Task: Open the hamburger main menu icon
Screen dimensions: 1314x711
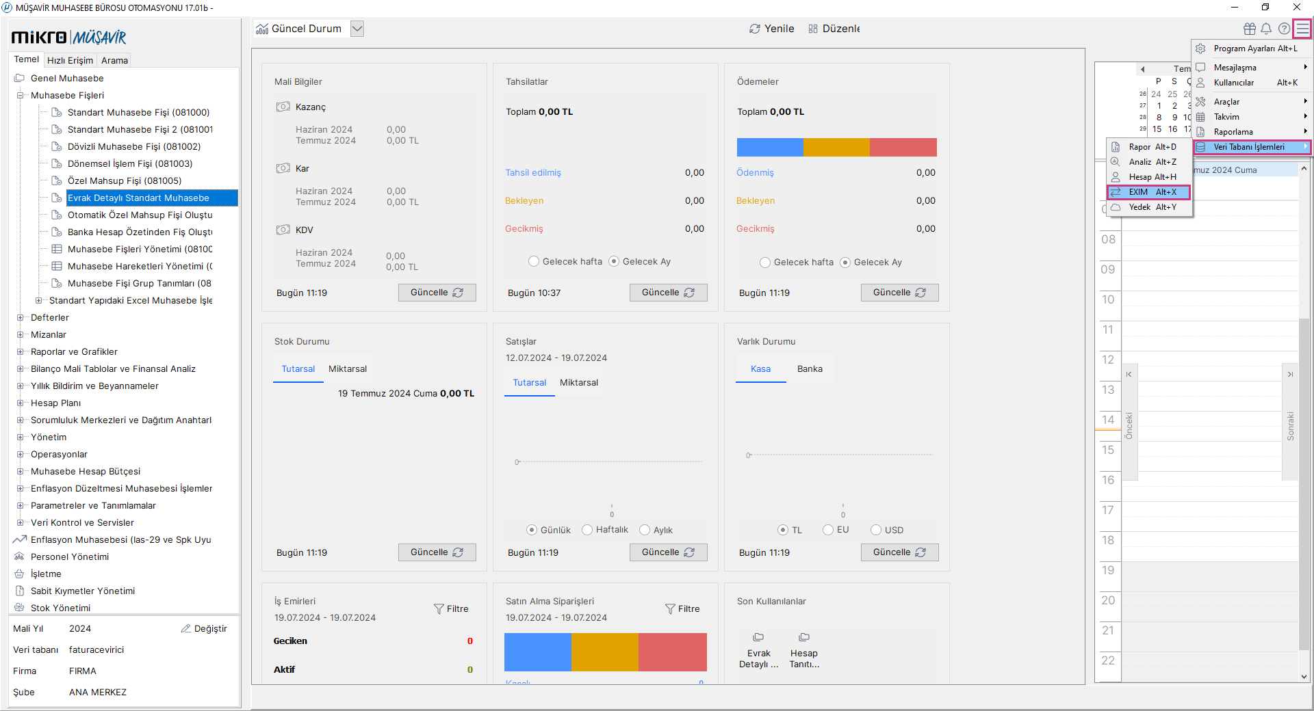Action: [1302, 29]
